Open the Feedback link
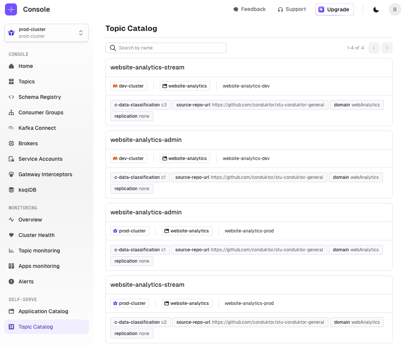The image size is (407, 346). click(x=249, y=9)
